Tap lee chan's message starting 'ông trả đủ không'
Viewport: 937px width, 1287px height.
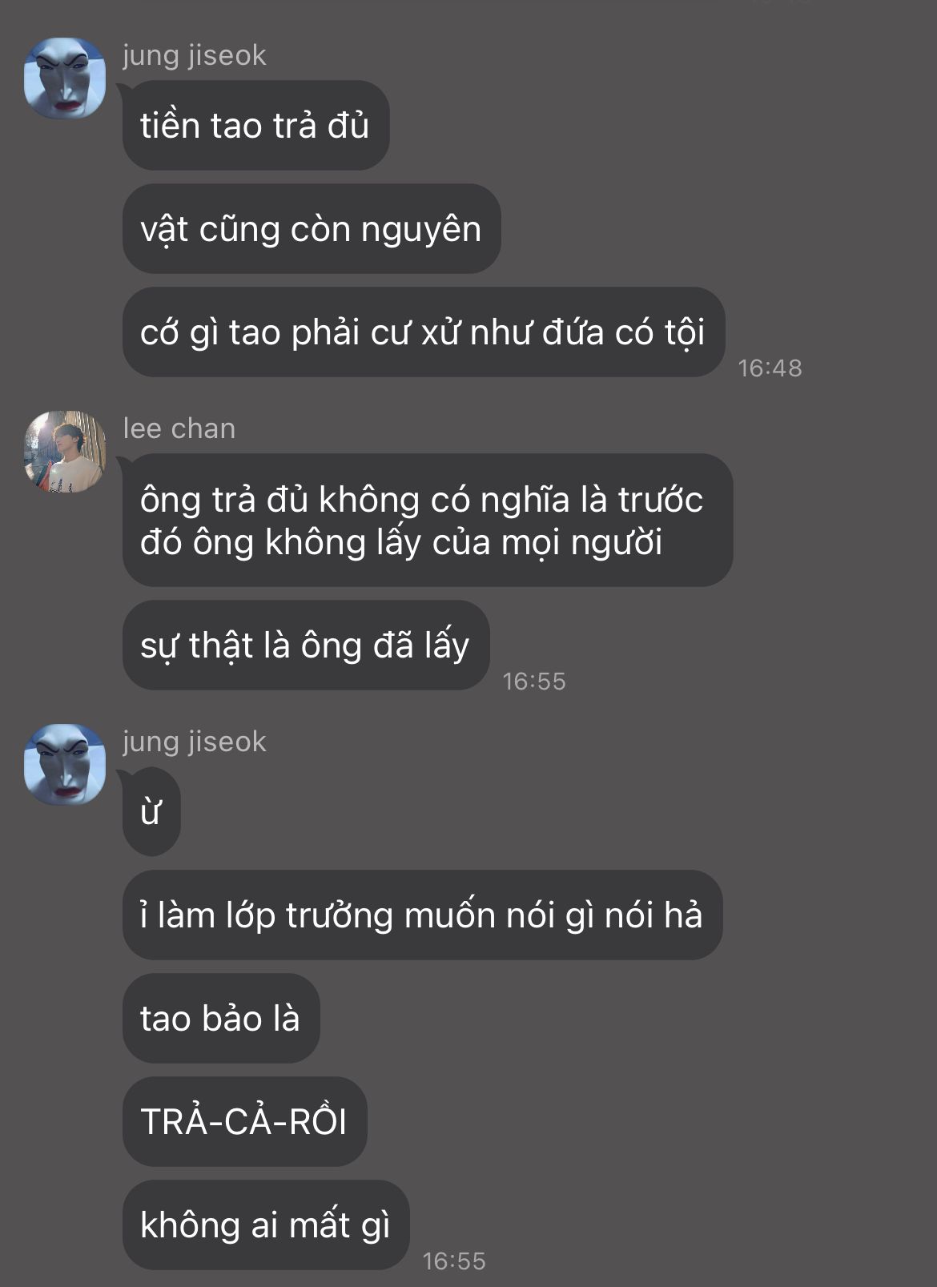click(x=427, y=520)
